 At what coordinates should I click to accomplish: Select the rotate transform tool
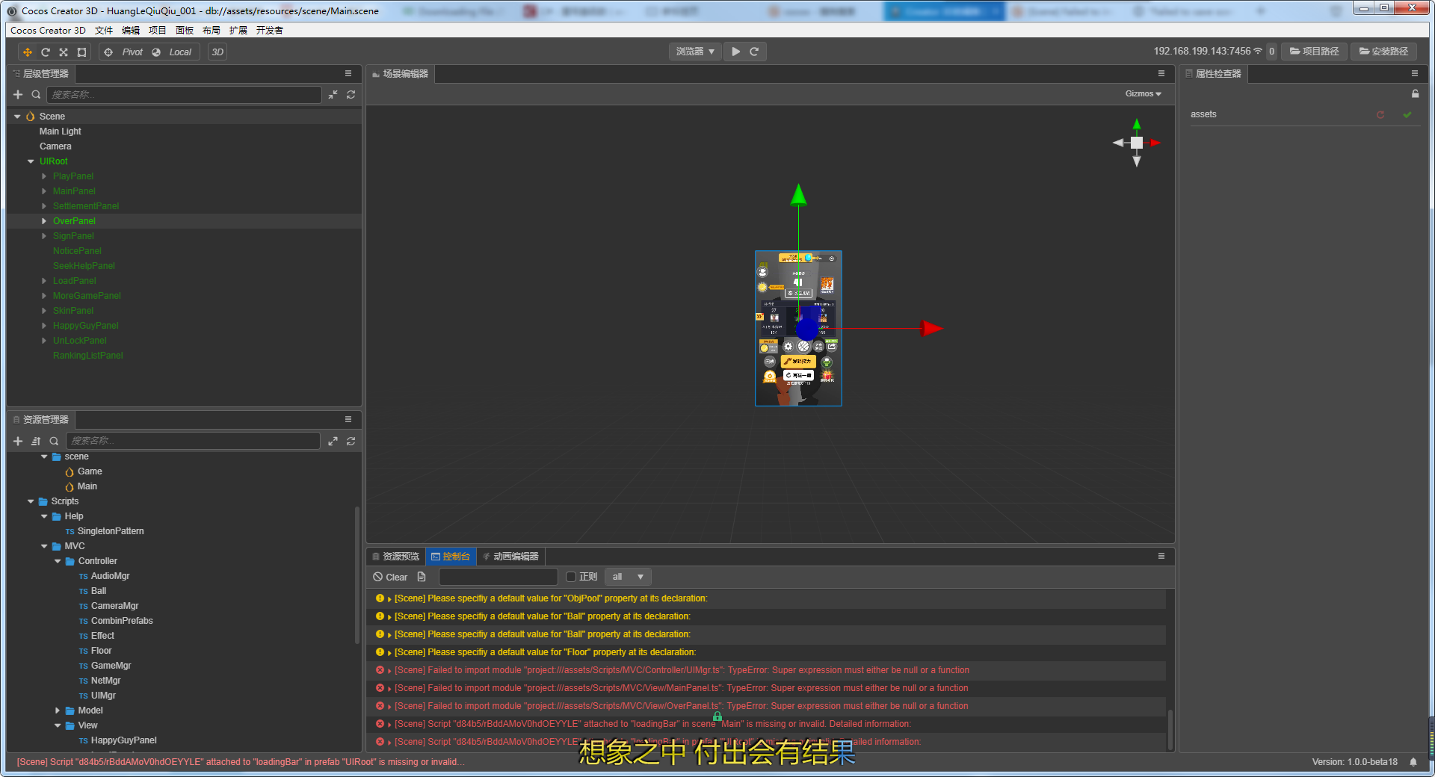(46, 52)
